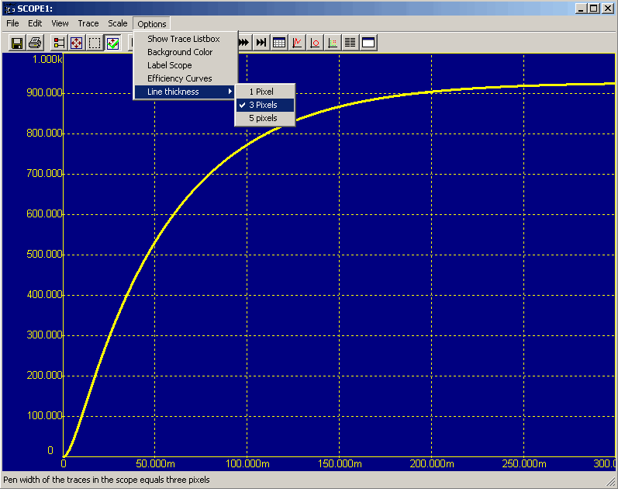Click the Print icon in the toolbar
Screen dimensions: 618x489
coord(35,43)
